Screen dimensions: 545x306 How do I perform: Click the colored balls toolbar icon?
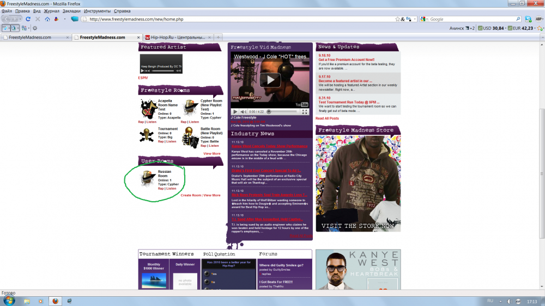[x=56, y=19]
